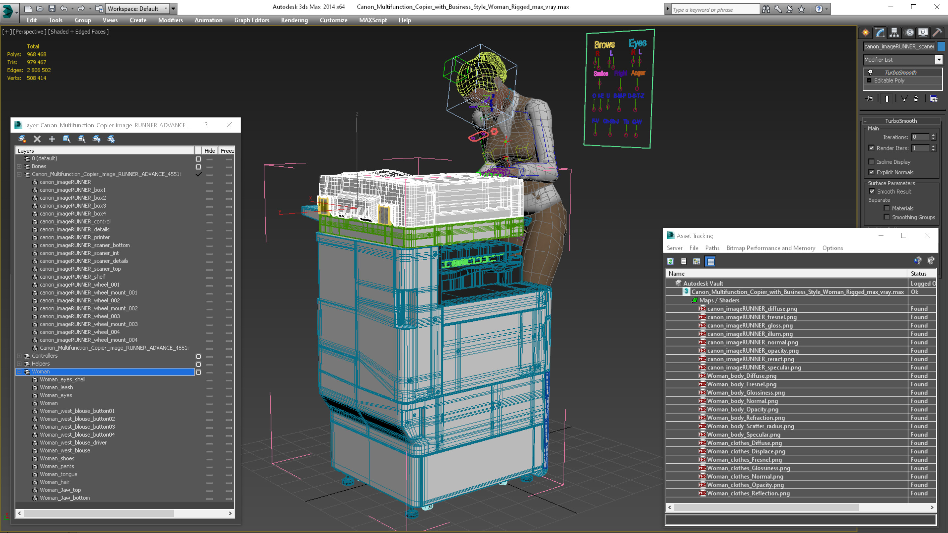Click the [Perspective] viewport label
The height and width of the screenshot is (533, 948).
point(30,32)
